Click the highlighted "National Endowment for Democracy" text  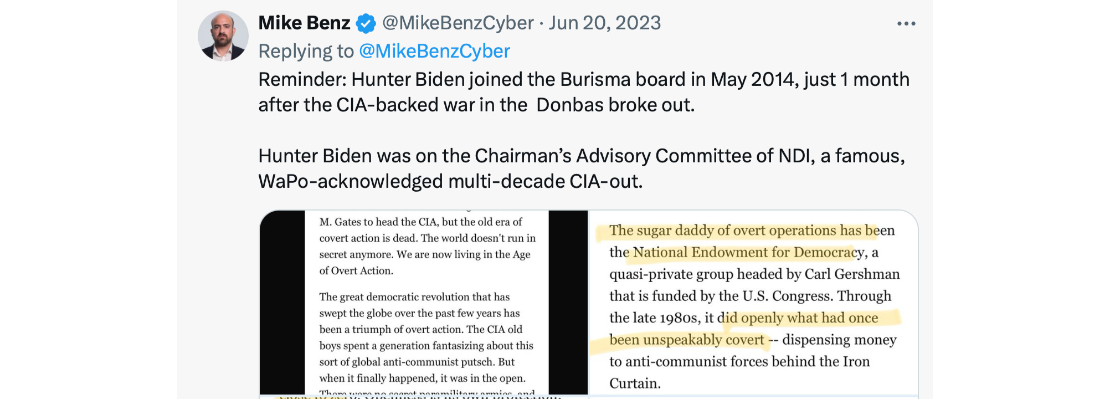(741, 253)
